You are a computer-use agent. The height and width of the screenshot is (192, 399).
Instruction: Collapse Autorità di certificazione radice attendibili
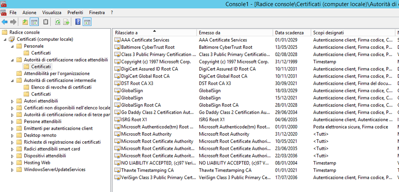tap(12, 60)
